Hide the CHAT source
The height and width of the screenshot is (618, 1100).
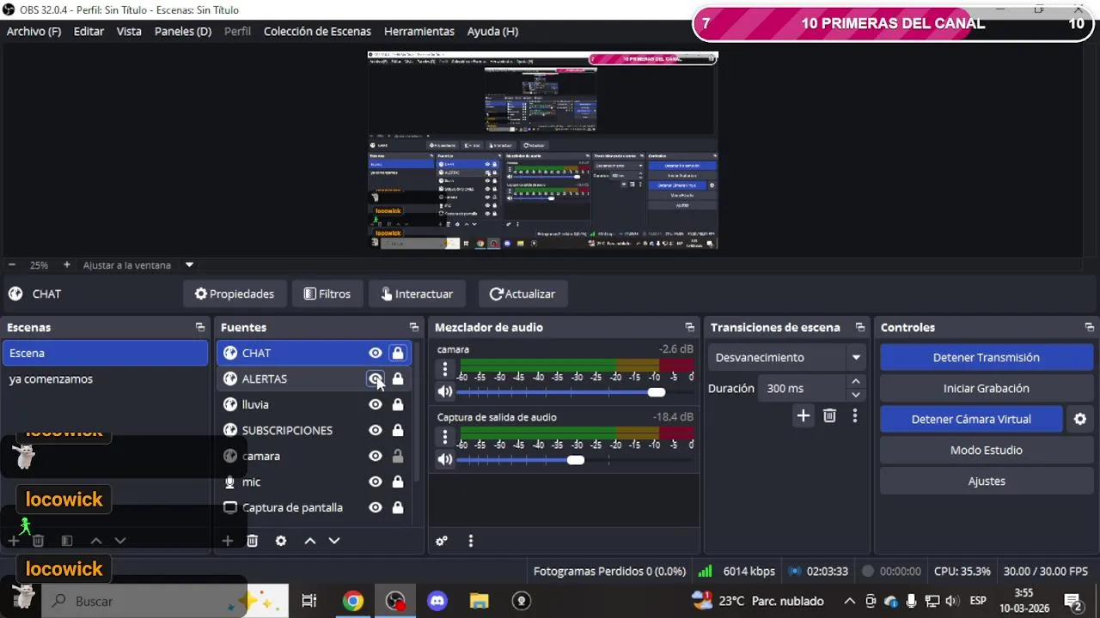click(x=376, y=353)
